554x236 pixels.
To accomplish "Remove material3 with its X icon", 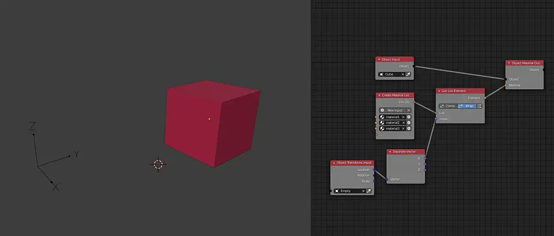I will click(x=403, y=129).
